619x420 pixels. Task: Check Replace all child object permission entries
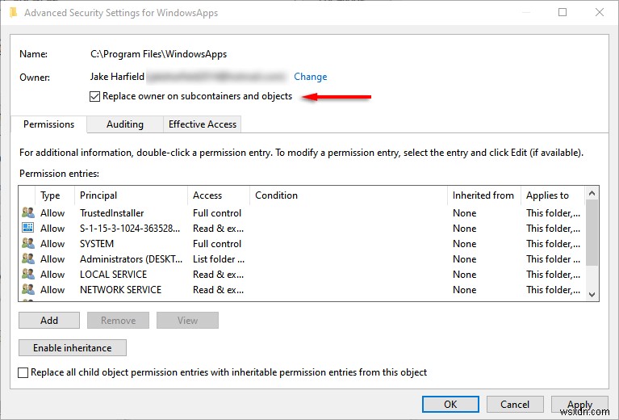[23, 372]
